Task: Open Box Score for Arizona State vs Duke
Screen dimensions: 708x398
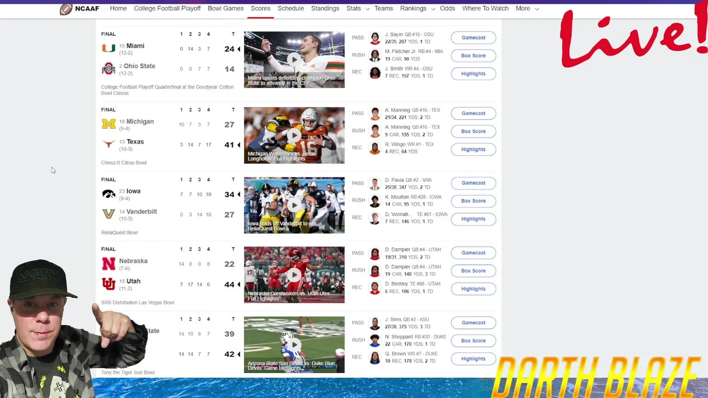Action: [x=473, y=341]
